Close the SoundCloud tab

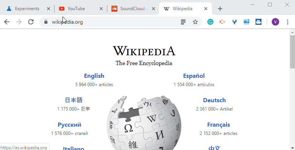[154, 9]
